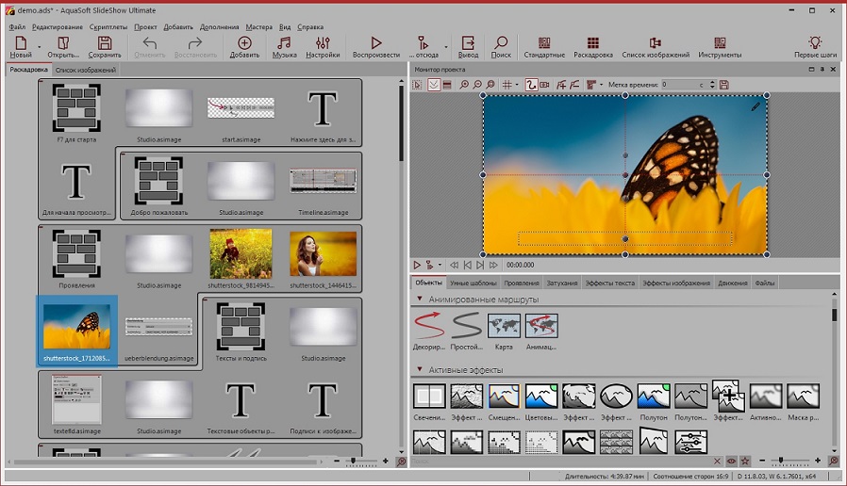Open the Файл menu
847x486 pixels.
[x=17, y=27]
